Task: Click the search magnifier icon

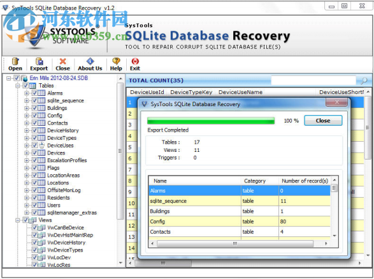Action: [364, 81]
